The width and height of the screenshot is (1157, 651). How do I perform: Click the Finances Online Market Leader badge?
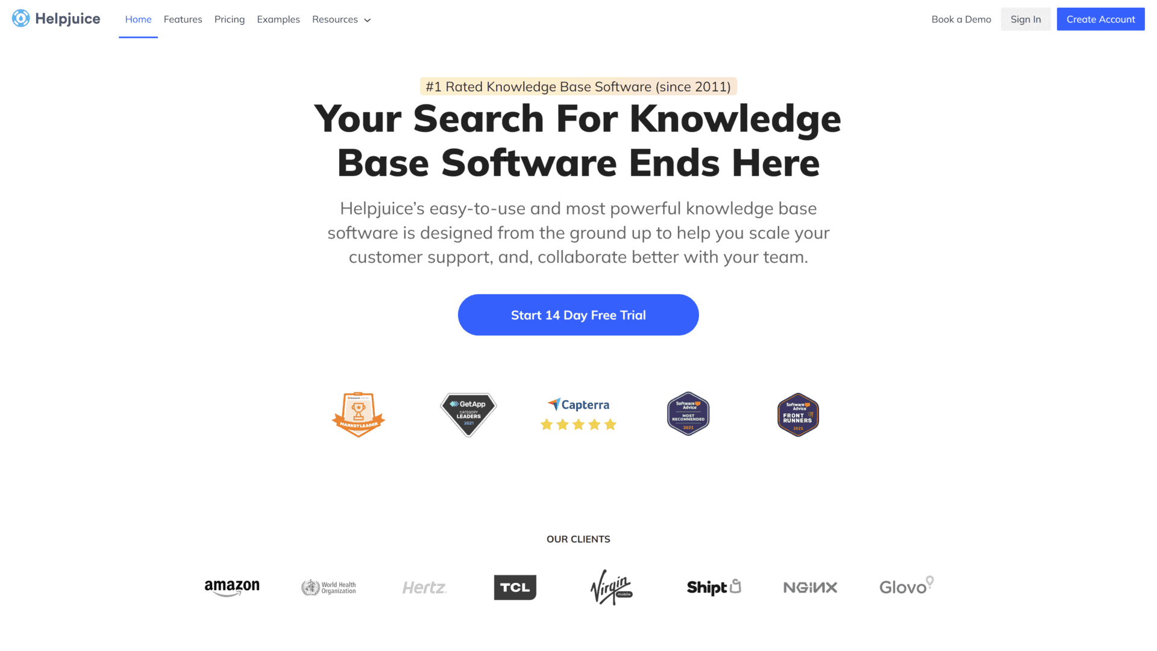357,414
